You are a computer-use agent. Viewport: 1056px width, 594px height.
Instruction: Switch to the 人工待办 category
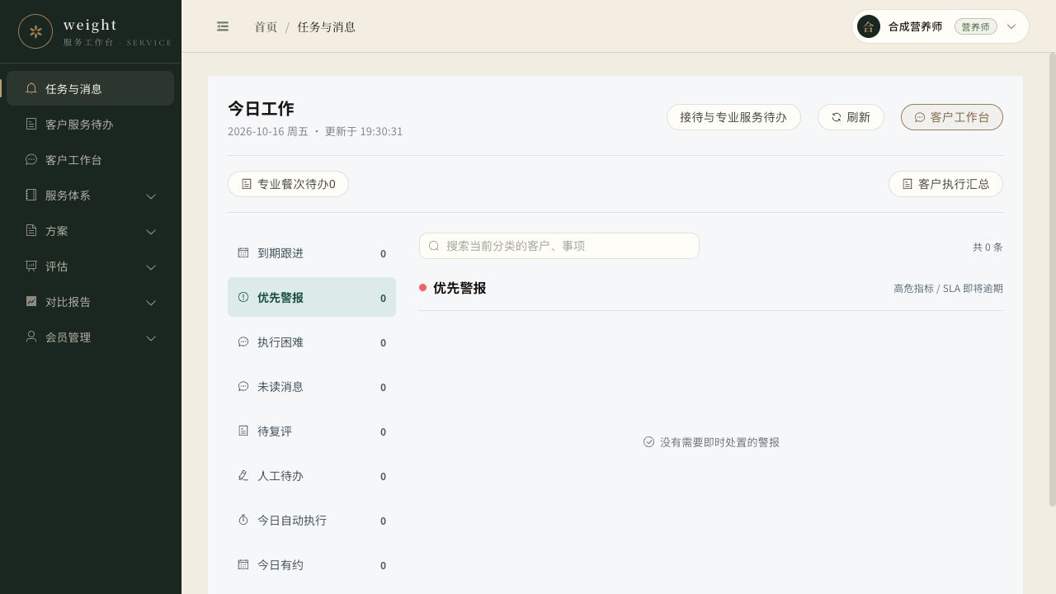click(x=312, y=476)
